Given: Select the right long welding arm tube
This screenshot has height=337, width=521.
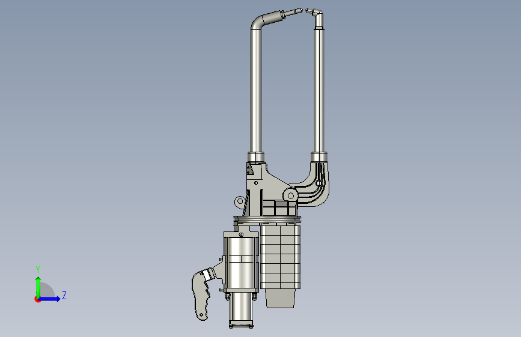Looking at the screenshot, I should pos(319,90).
